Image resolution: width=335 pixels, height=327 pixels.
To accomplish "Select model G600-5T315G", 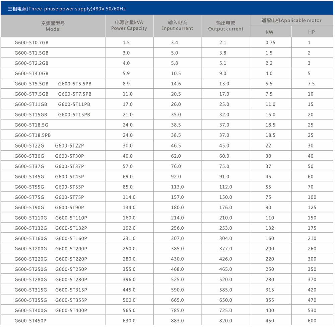I will tap(30, 290).
